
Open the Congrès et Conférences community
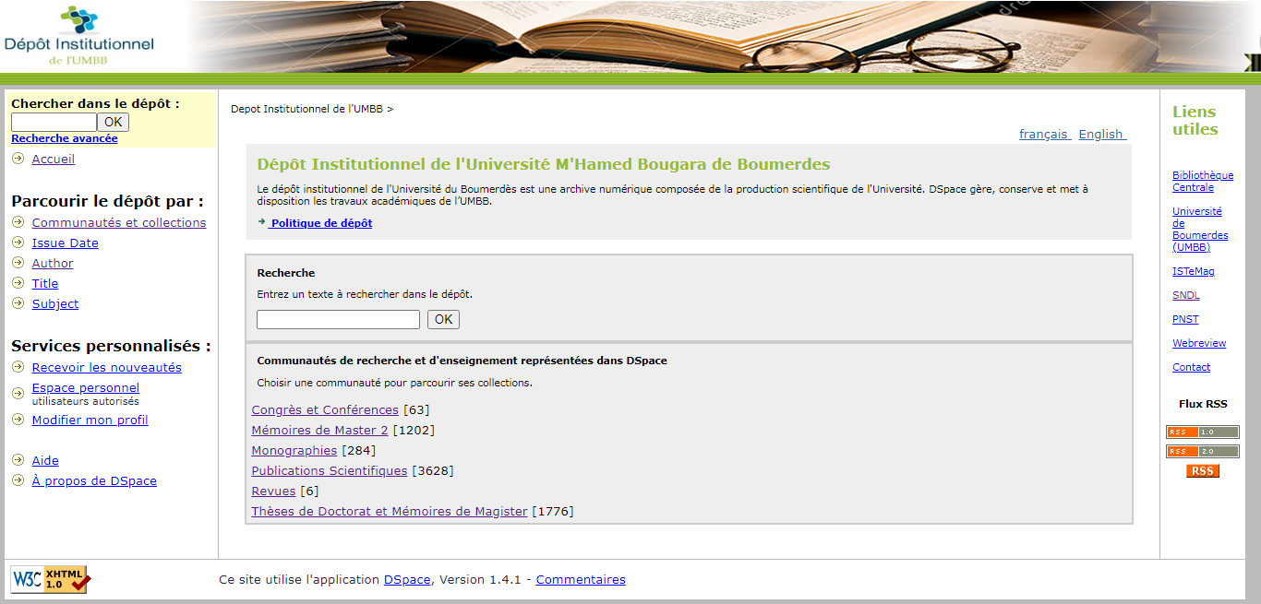325,409
